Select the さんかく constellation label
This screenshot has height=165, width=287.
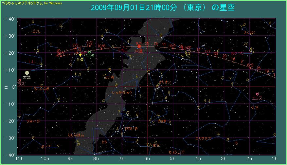[x=249, y=33]
